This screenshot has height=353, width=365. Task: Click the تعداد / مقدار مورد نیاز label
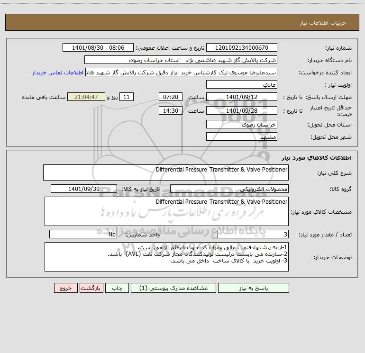tap(325, 235)
